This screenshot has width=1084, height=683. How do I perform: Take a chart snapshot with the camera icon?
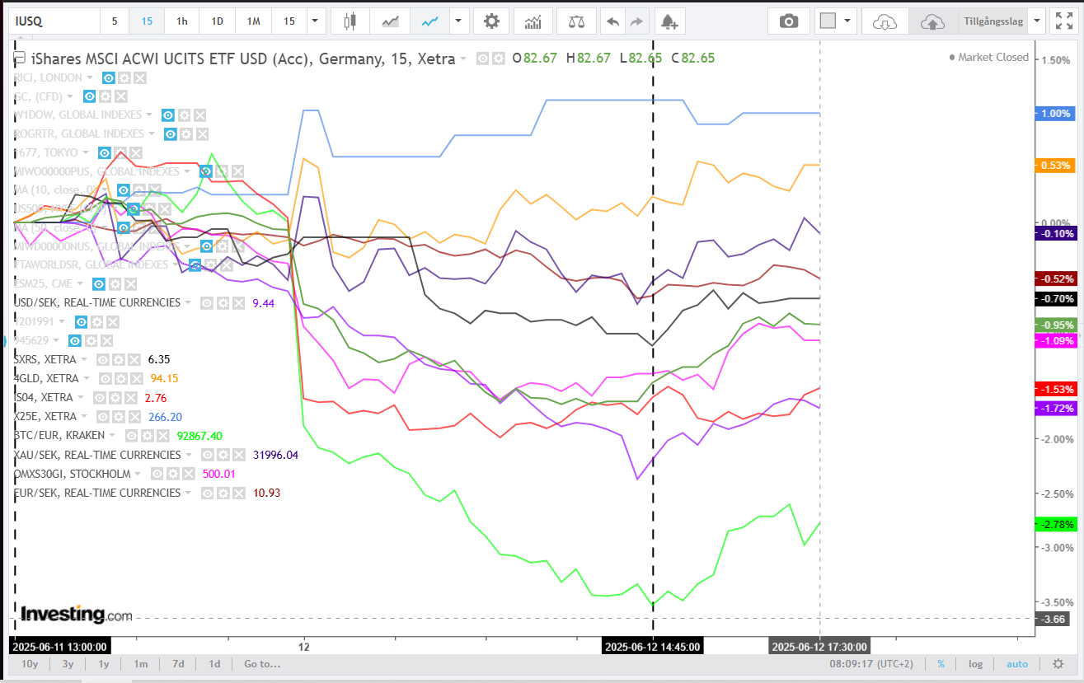point(789,21)
